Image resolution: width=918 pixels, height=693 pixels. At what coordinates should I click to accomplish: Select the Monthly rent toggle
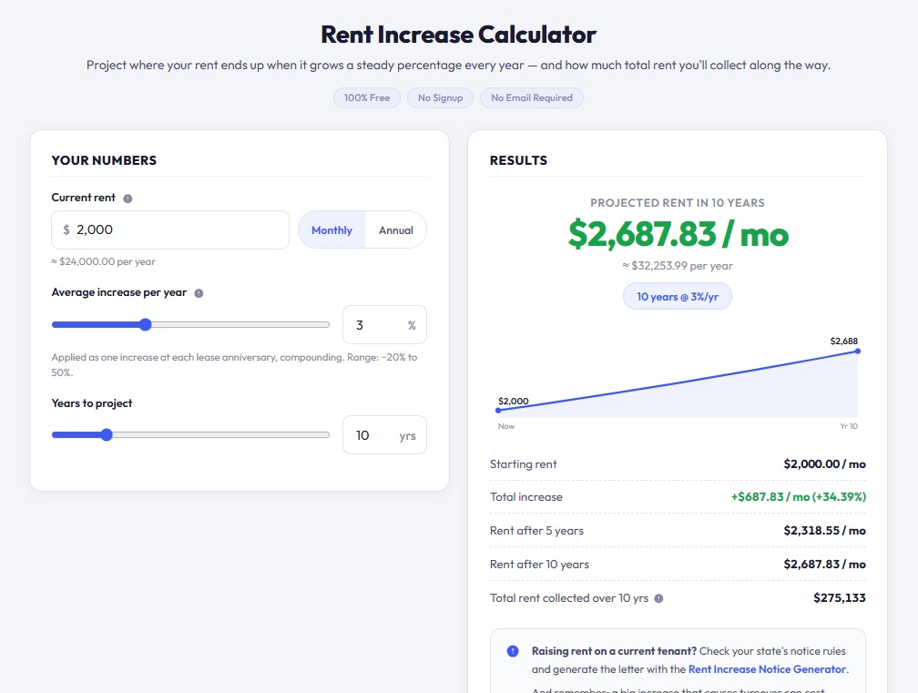tap(331, 230)
